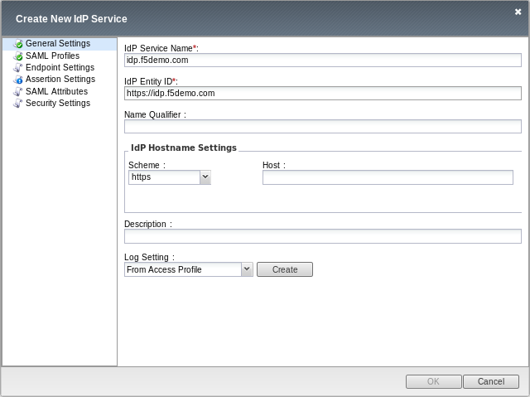Image resolution: width=530 pixels, height=397 pixels.
Task: Click the SAML Profiles status icon
Action: [18, 56]
